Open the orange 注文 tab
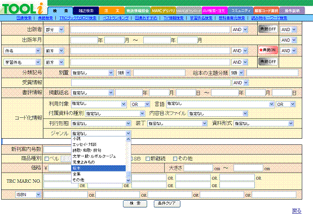The image size is (313, 216). [x=112, y=11]
